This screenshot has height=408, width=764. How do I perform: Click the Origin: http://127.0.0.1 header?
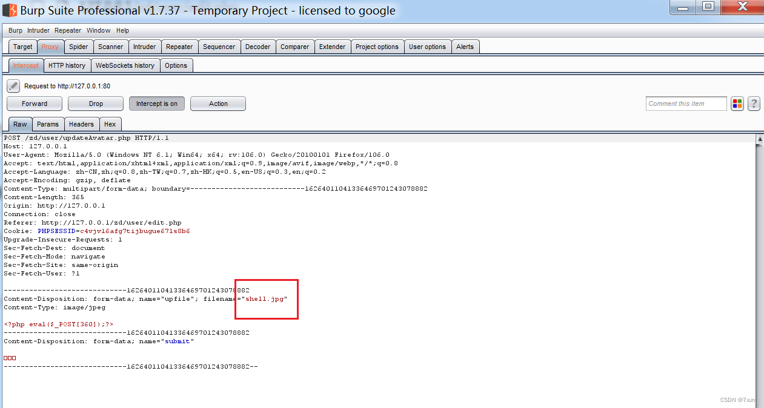[x=55, y=206]
